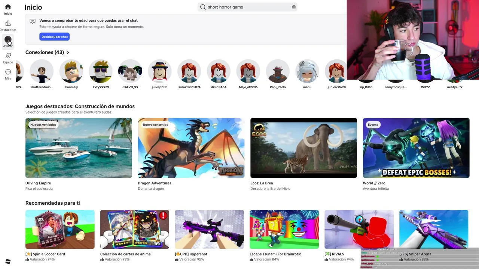This screenshot has height=269, width=479.
Task: Click the 'Nuevos vehículos' badge
Action: tap(43, 125)
